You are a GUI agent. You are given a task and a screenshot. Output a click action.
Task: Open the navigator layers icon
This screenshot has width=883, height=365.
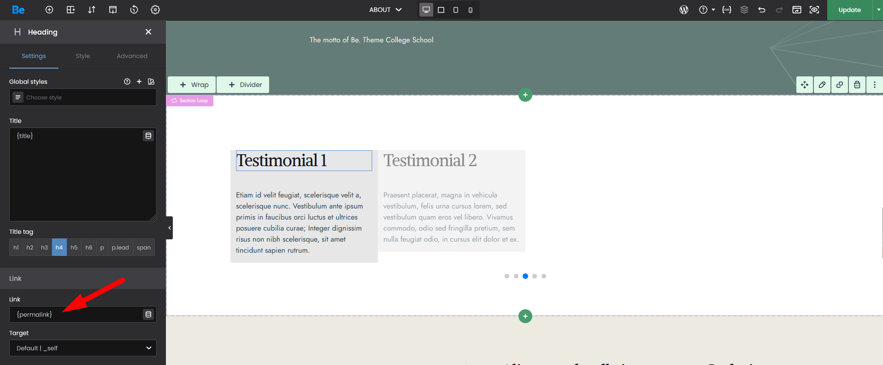744,10
